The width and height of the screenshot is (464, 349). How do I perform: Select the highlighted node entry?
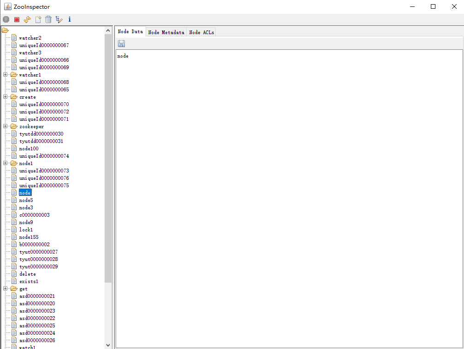[25, 193]
